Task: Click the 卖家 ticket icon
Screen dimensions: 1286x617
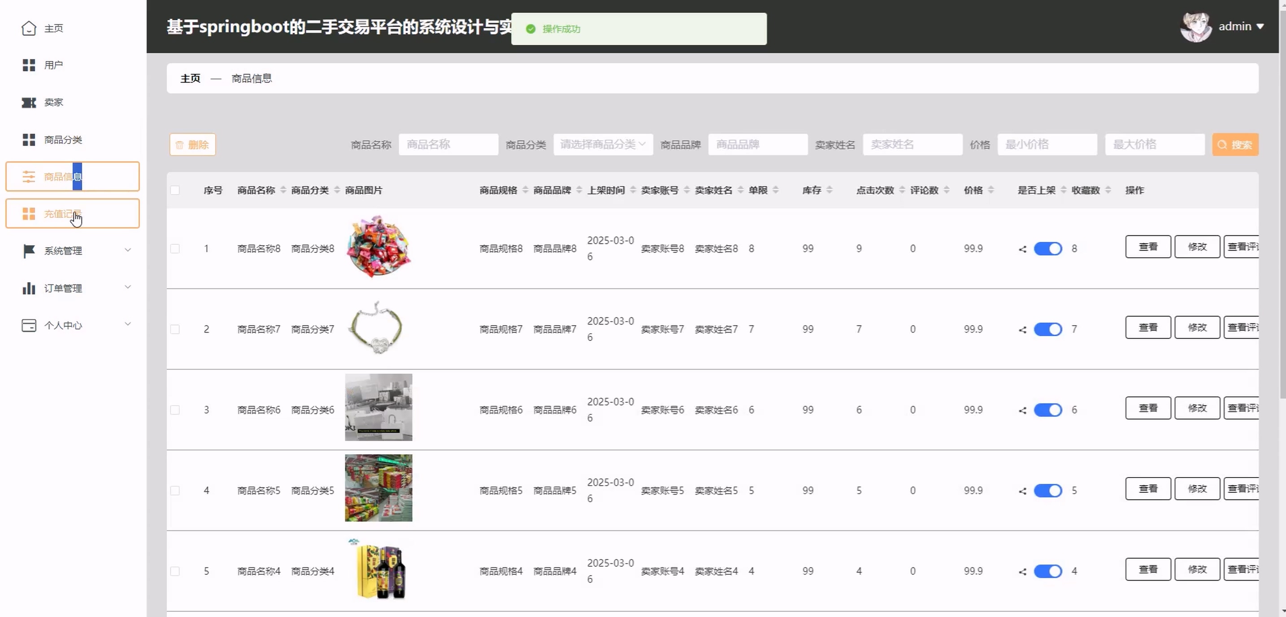Action: (28, 102)
